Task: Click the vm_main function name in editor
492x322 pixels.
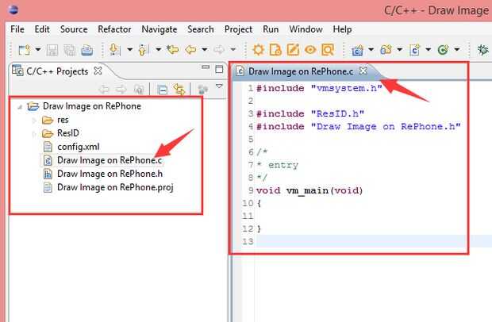Action: click(x=307, y=190)
